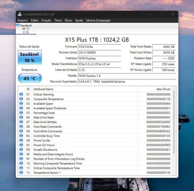Click the X15 Plus 1TB : 1024,2 GB title

(x=97, y=40)
